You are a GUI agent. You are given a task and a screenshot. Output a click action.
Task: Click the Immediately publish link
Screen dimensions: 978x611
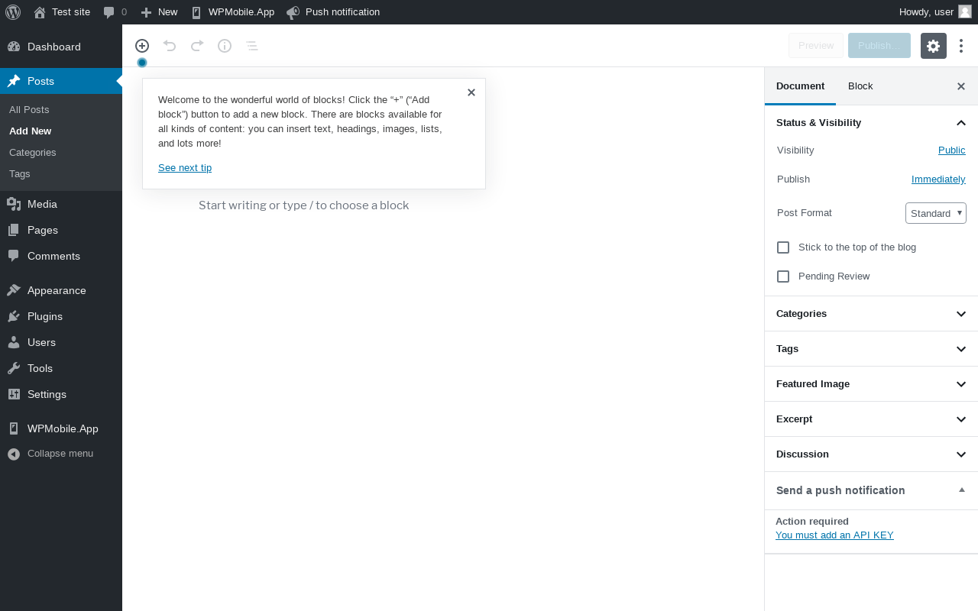[x=938, y=179]
